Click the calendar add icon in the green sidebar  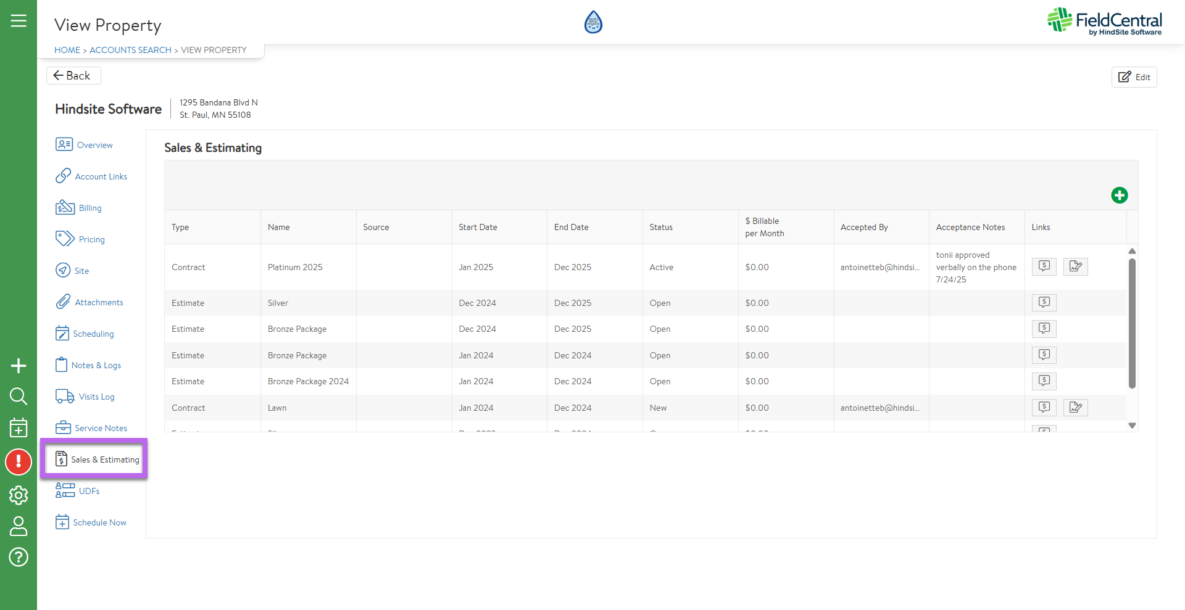click(19, 427)
